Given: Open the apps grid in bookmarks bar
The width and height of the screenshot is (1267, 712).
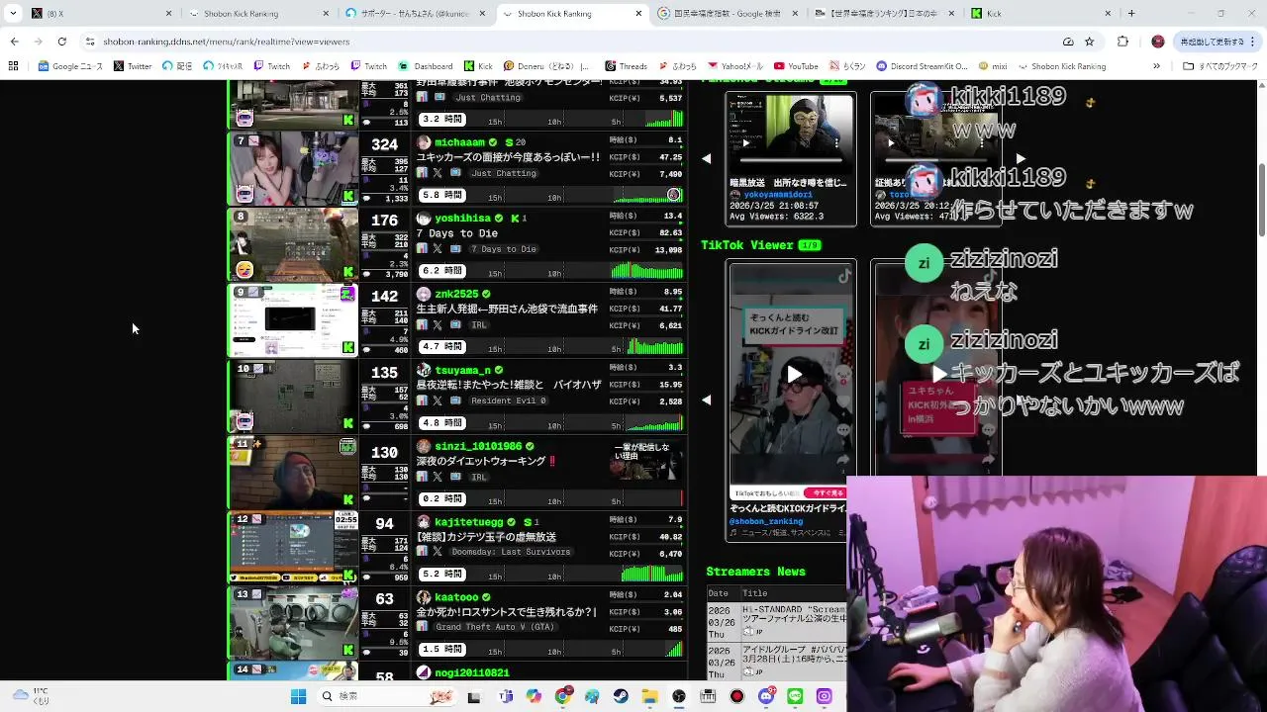Looking at the screenshot, I should pos(13,66).
